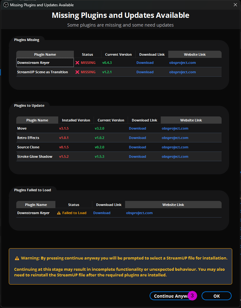Click Installed Version column header
This screenshot has width=241, height=308.
76,120
